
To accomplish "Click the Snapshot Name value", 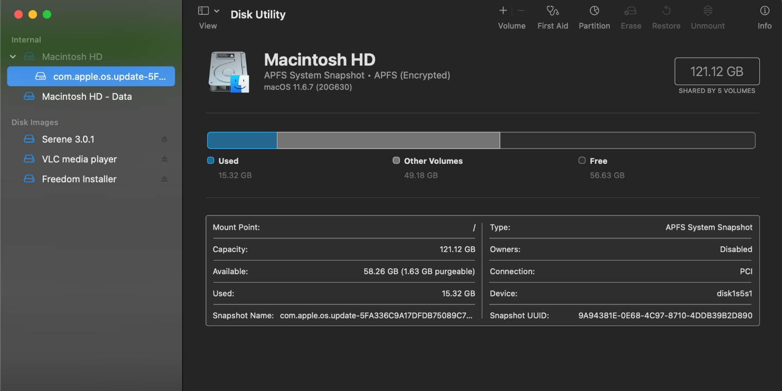I will point(376,315).
